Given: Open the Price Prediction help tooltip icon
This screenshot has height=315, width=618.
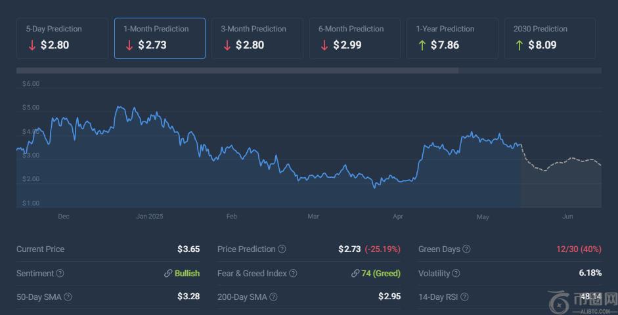Looking at the screenshot, I should (282, 249).
